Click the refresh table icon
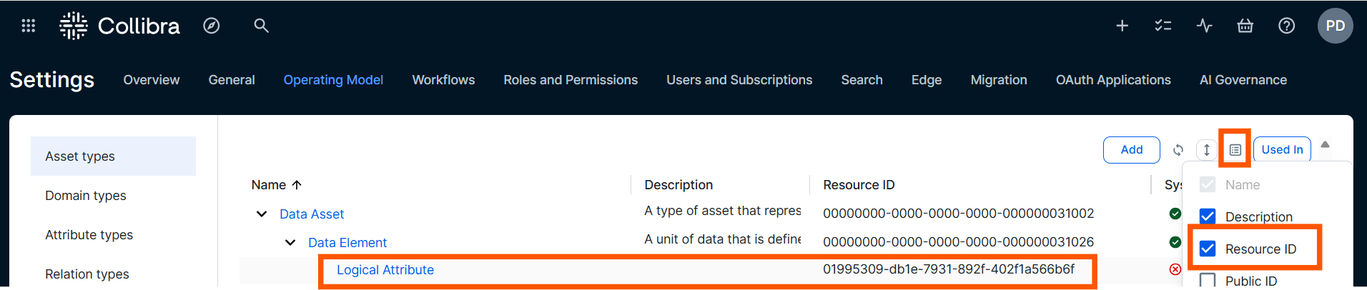This screenshot has height=290, width=1367. pyautogui.click(x=1178, y=150)
